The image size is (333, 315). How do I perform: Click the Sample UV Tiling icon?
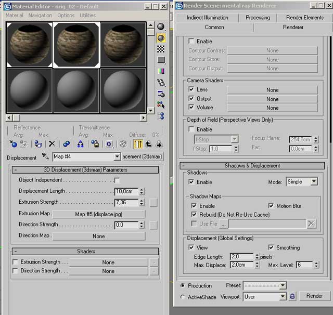click(161, 60)
